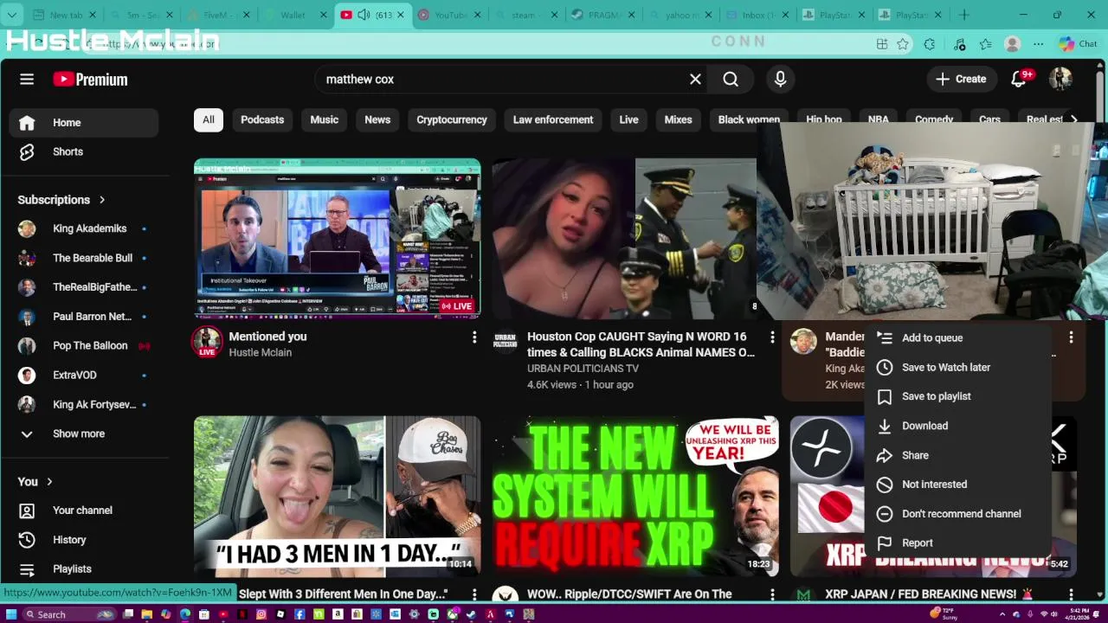The width and height of the screenshot is (1108, 623).
Task: Select the Cryptocurrency filter chip
Action: pyautogui.click(x=452, y=119)
